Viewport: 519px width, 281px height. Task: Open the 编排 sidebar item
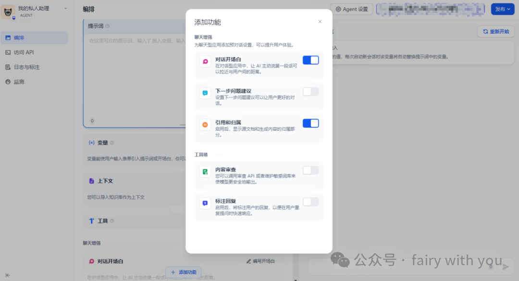pos(34,38)
